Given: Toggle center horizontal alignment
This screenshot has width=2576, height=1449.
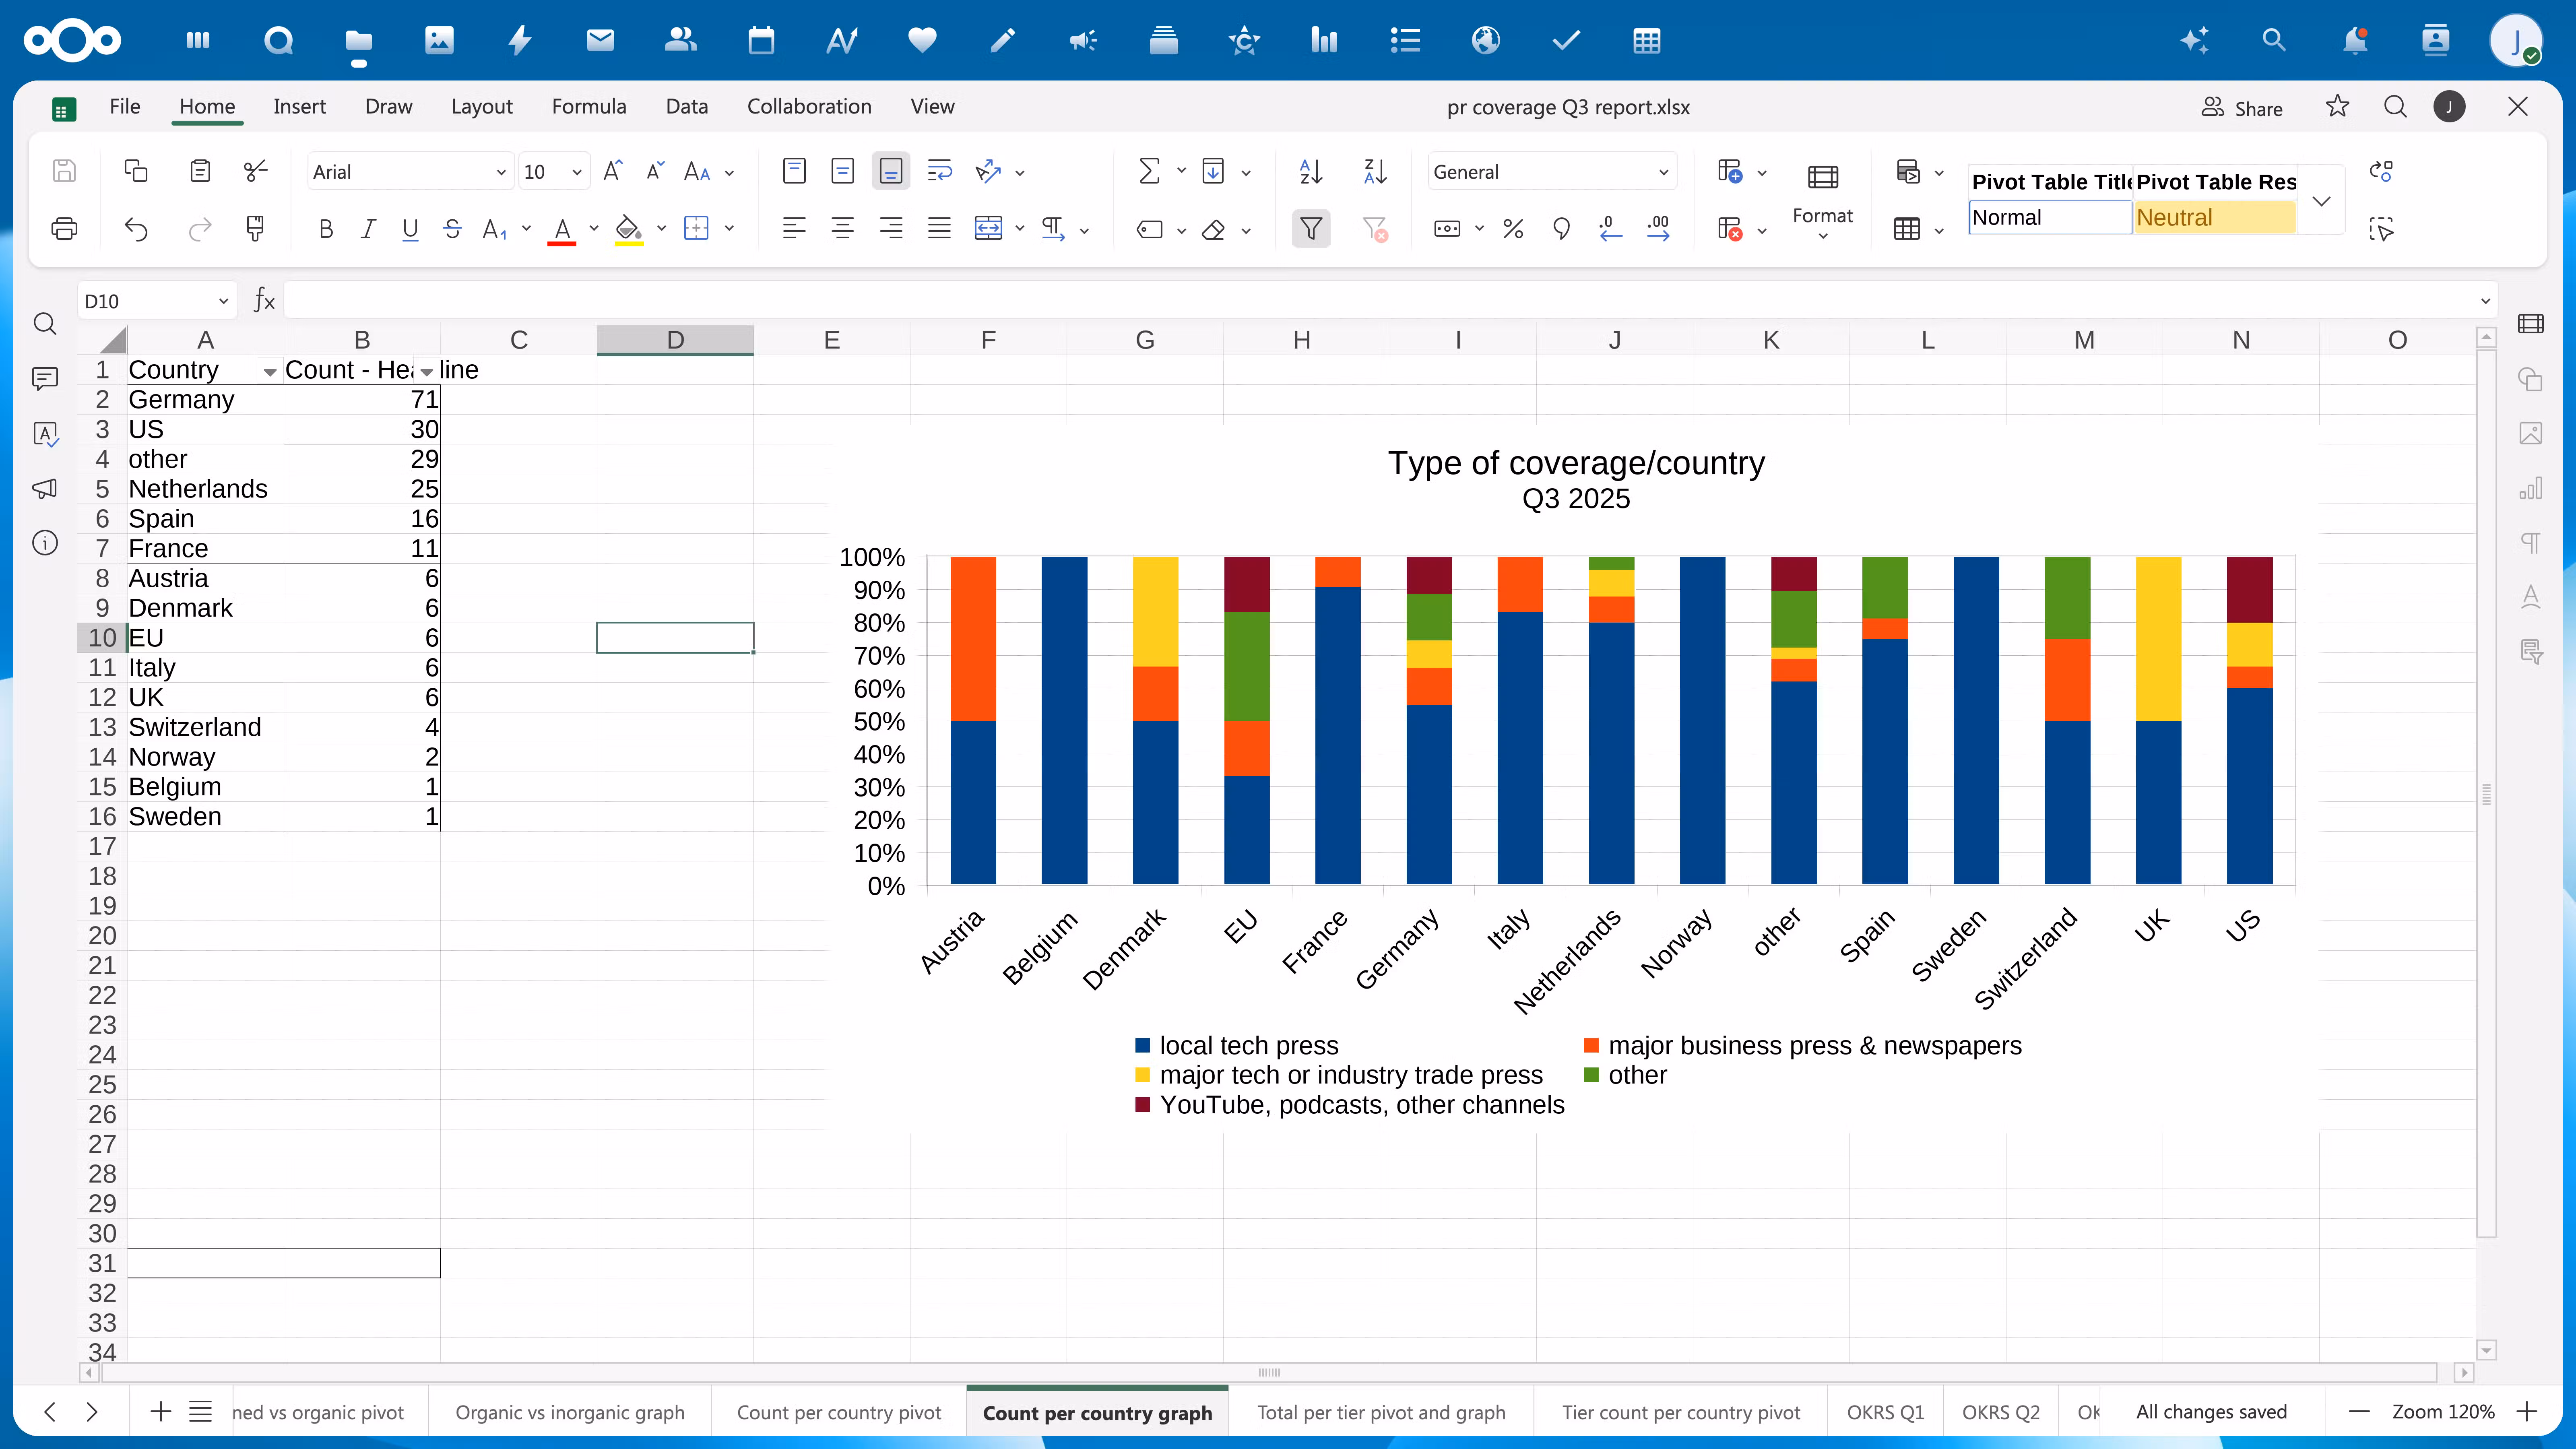Looking at the screenshot, I should 843,229.
